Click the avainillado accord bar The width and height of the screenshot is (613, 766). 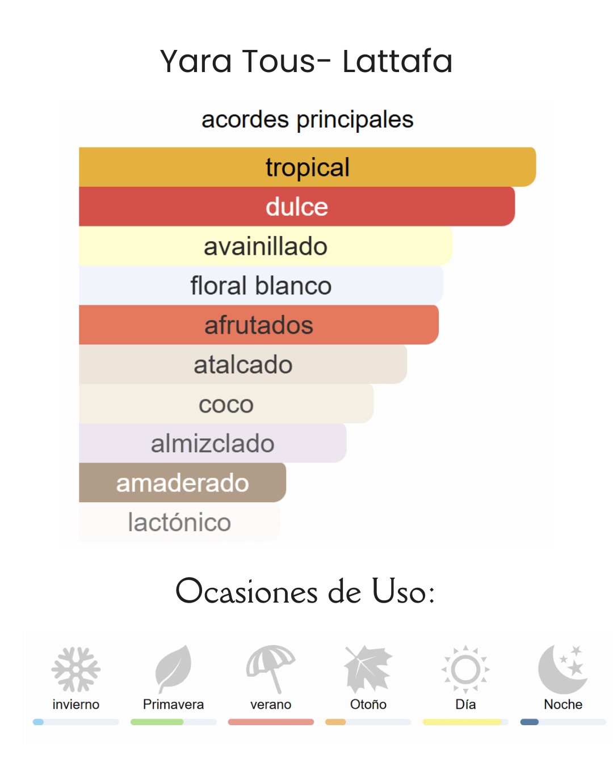coord(265,246)
